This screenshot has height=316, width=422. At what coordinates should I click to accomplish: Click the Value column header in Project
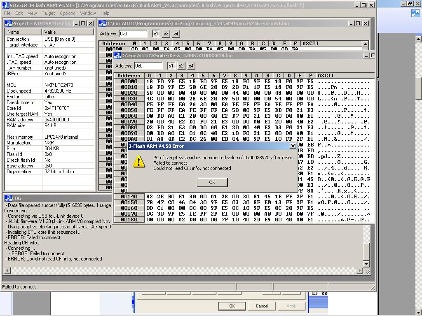point(68,32)
